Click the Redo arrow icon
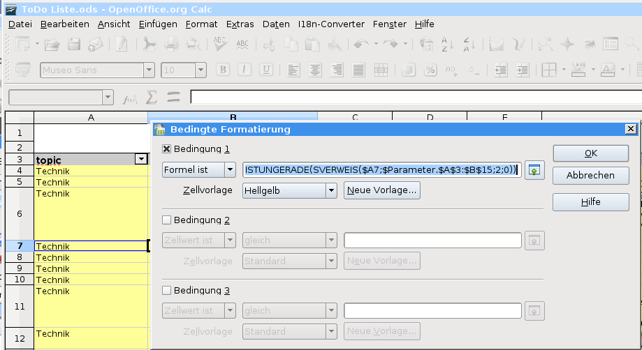 click(391, 44)
